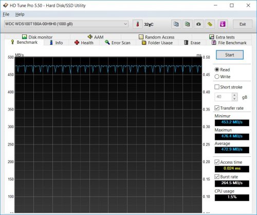Image resolution: width=257 pixels, height=215 pixels.
Task: Open Error Scan magnifier icon tab
Action: coord(107,42)
